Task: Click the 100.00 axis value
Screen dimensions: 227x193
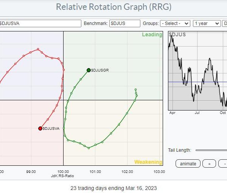Action: tap(63, 172)
